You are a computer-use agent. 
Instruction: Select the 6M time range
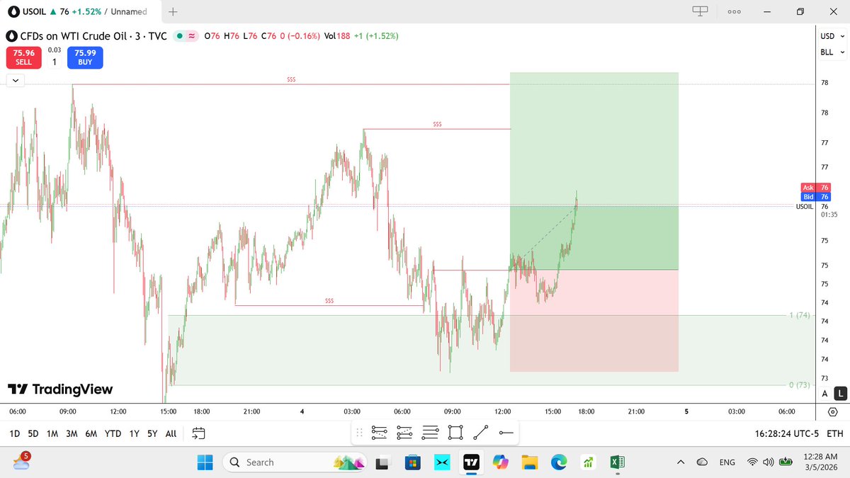point(91,433)
